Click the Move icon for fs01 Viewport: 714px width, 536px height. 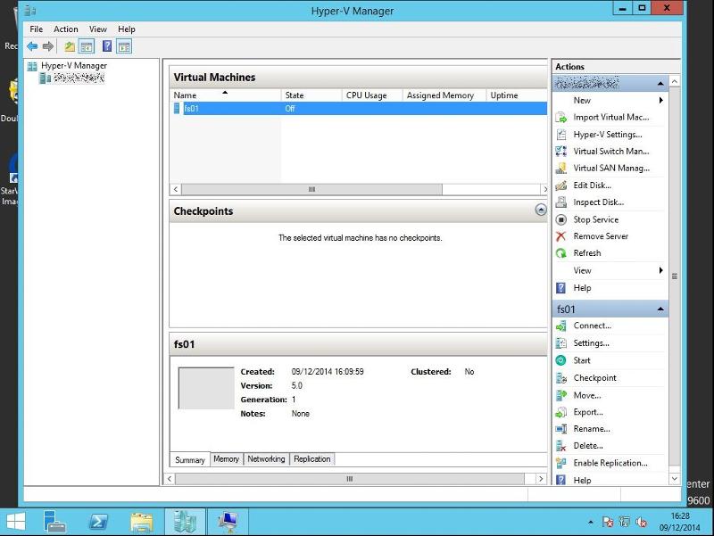(561, 395)
